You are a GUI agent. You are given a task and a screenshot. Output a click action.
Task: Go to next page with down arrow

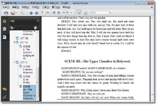click(x=37, y=13)
